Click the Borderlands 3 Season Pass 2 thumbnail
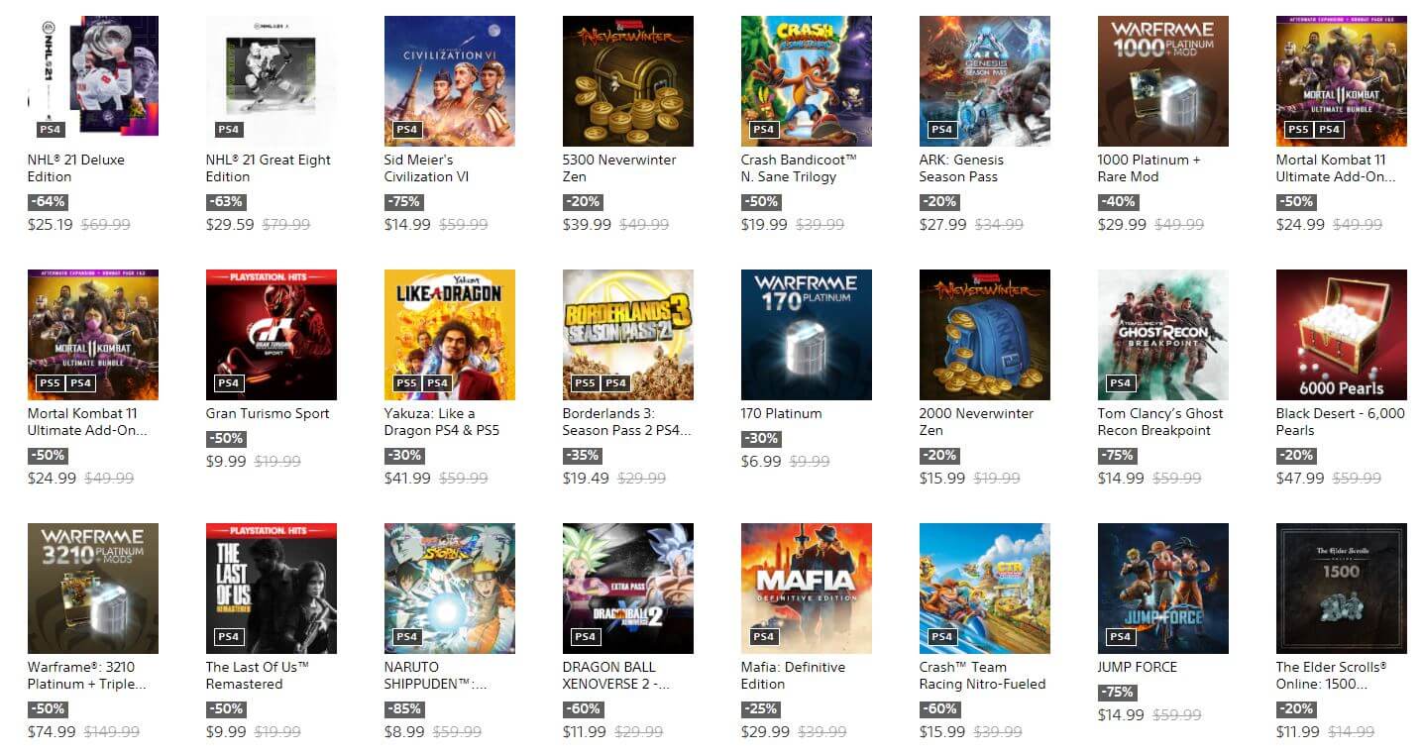Viewport: 1422px width, 755px height. pyautogui.click(x=628, y=335)
